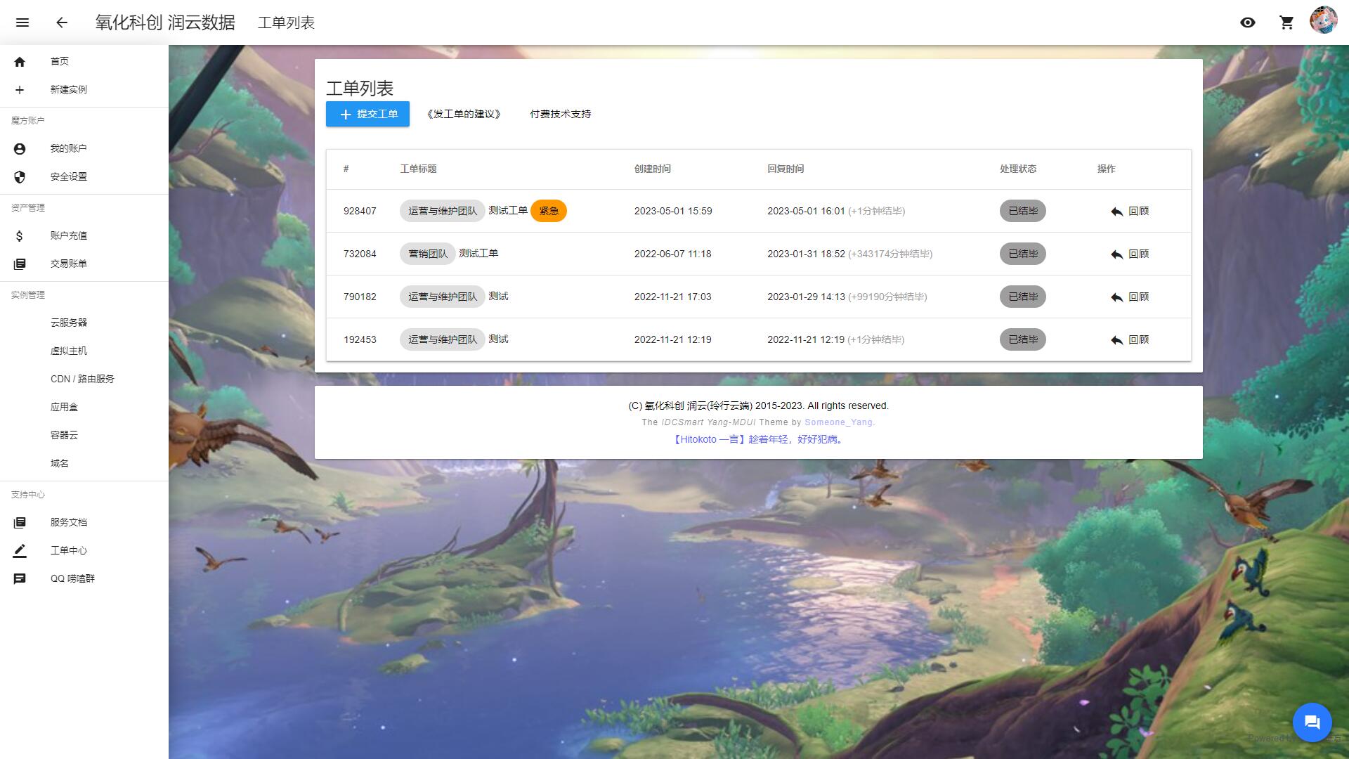Click the Hitokoto 一言 quote link
The image size is (1349, 759).
click(x=758, y=439)
